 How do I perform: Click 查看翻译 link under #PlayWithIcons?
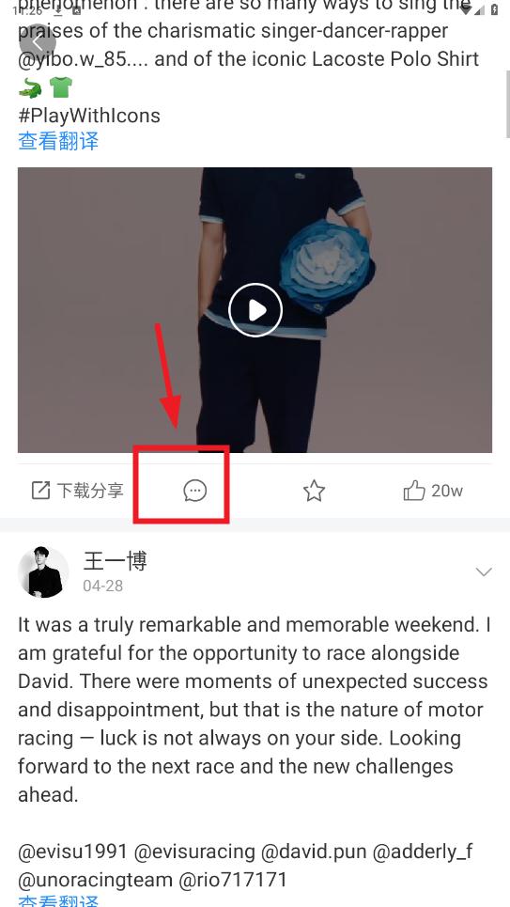(58, 141)
